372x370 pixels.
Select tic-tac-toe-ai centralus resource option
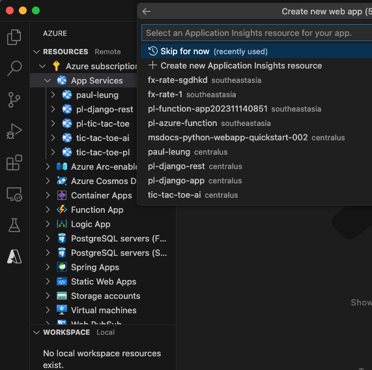257,195
